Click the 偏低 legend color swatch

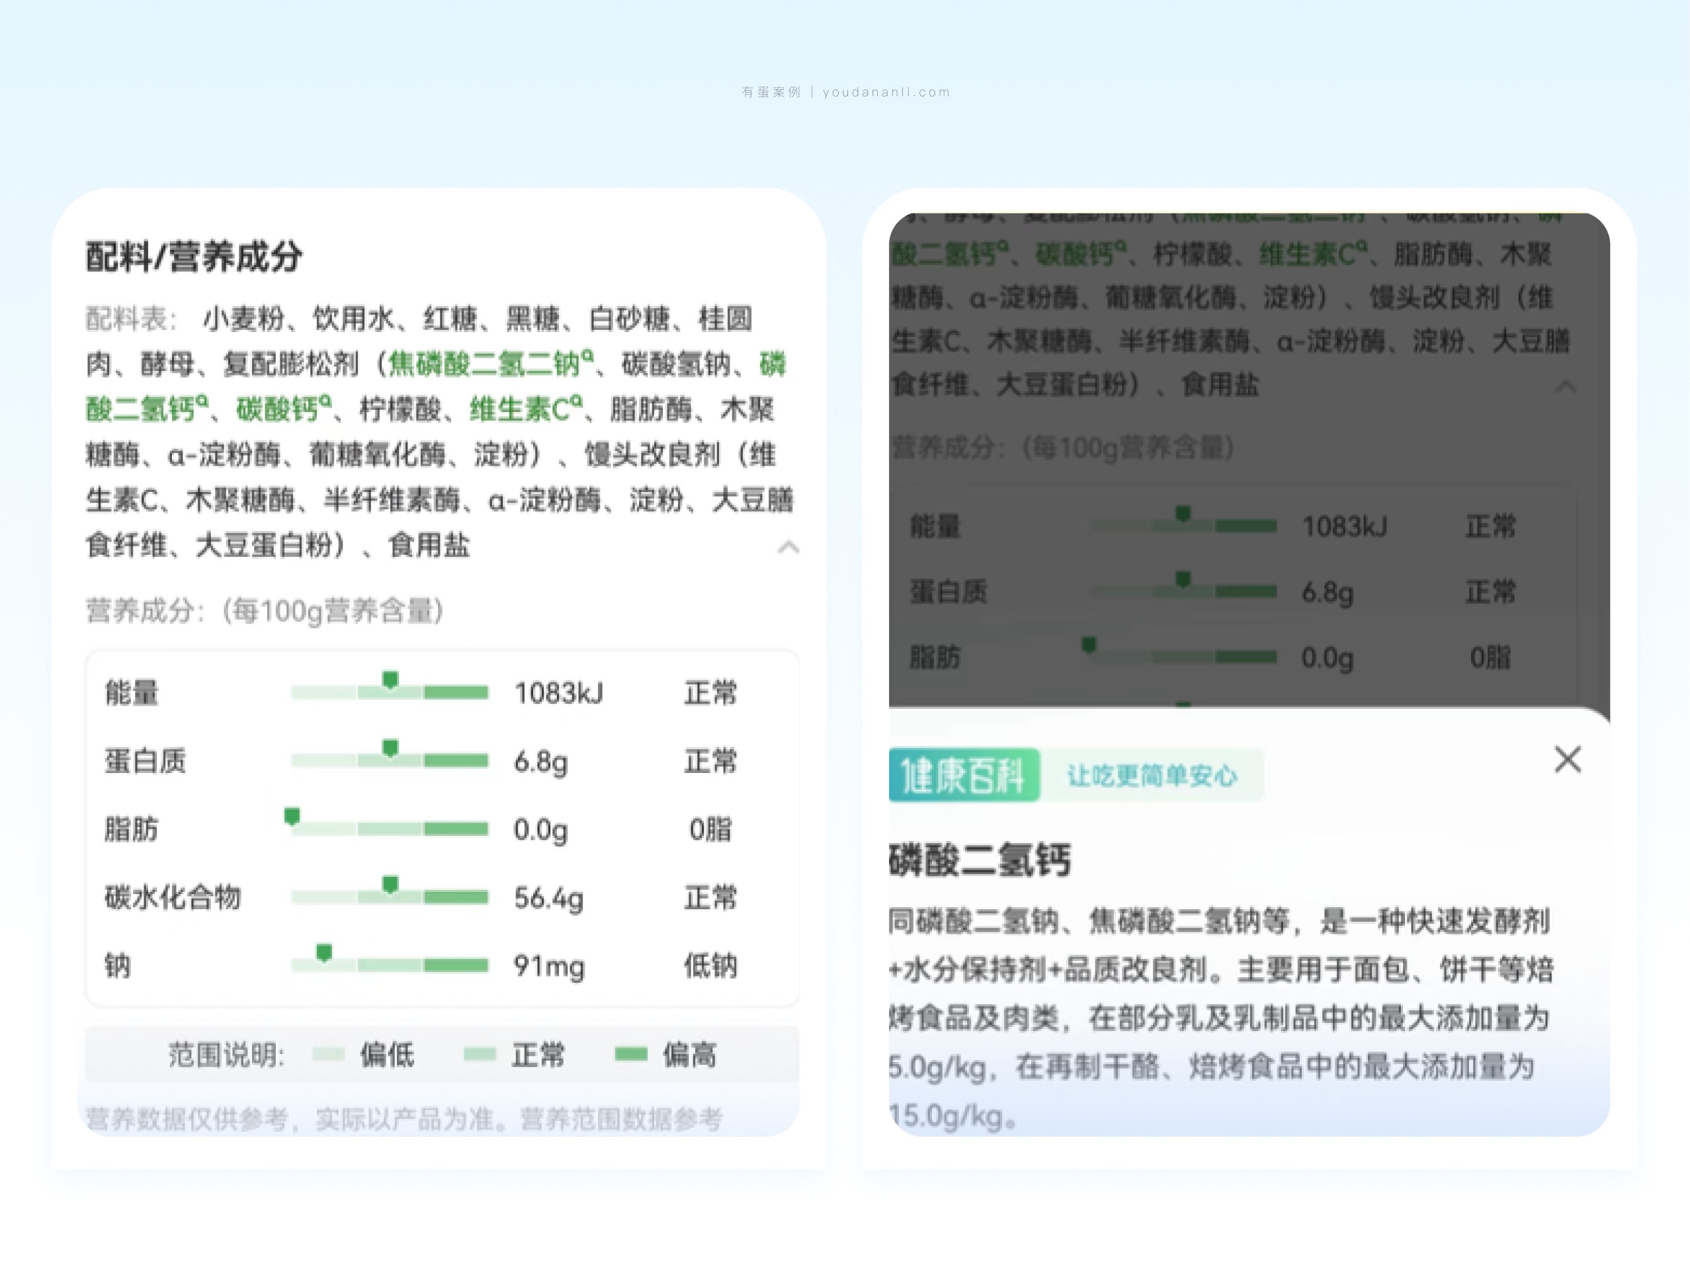click(x=329, y=1055)
